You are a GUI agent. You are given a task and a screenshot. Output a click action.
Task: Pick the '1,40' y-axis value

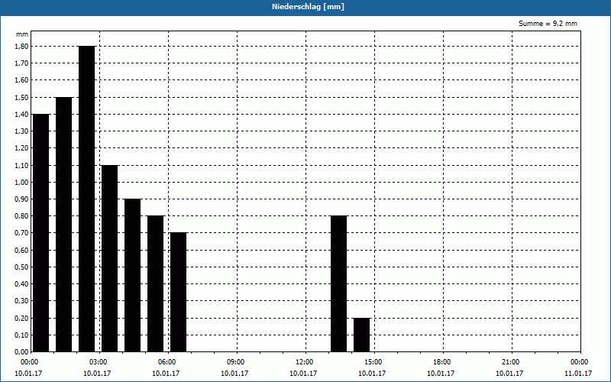click(21, 114)
